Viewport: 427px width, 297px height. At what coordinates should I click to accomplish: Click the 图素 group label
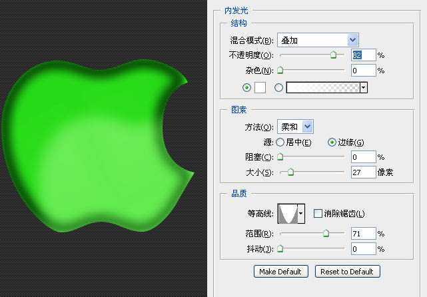pos(238,110)
